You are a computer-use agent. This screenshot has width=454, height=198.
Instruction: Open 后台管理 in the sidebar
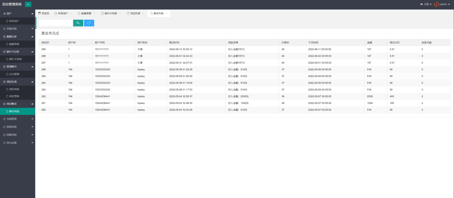[14, 74]
